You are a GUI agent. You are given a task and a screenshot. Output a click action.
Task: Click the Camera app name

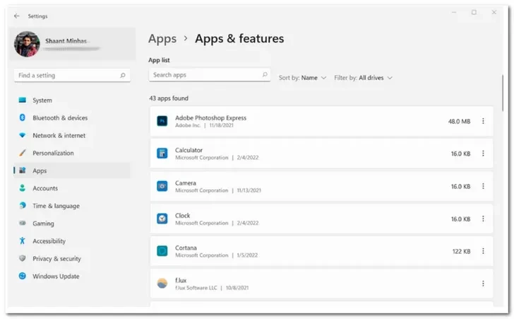[x=186, y=182]
